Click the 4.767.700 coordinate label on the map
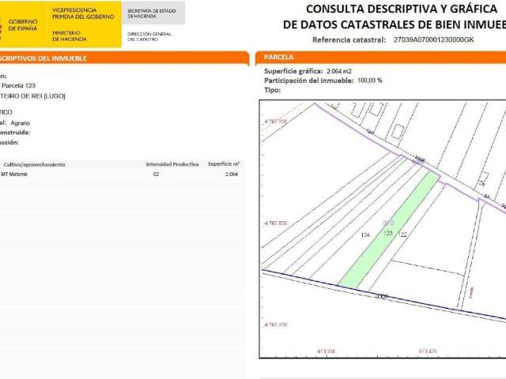The width and height of the screenshot is (506, 379). click(x=276, y=325)
